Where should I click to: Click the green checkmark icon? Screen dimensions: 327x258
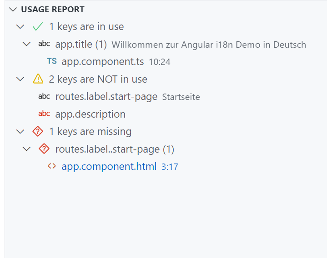pos(38,26)
